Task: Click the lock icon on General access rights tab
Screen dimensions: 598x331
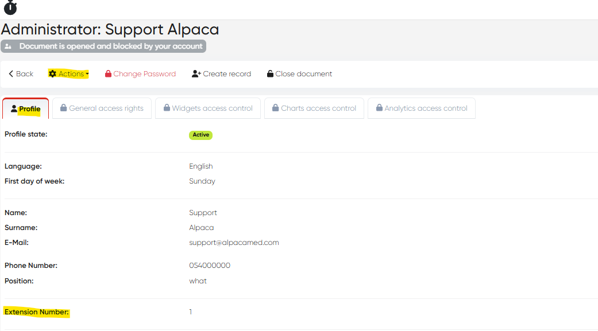Action: 64,108
